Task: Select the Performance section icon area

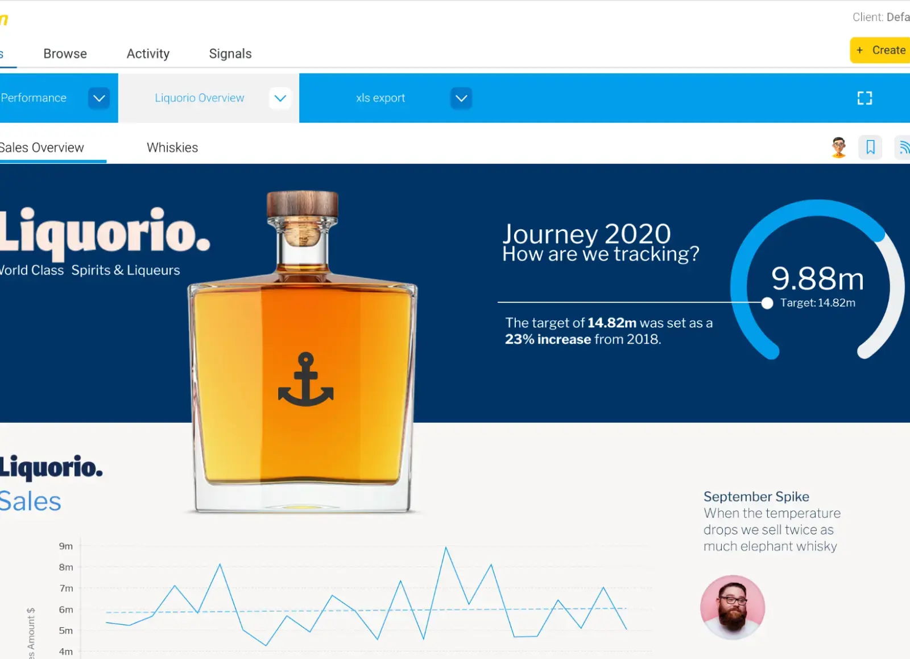Action: [x=34, y=98]
